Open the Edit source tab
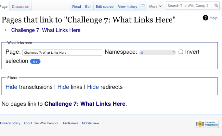 click(105, 7)
